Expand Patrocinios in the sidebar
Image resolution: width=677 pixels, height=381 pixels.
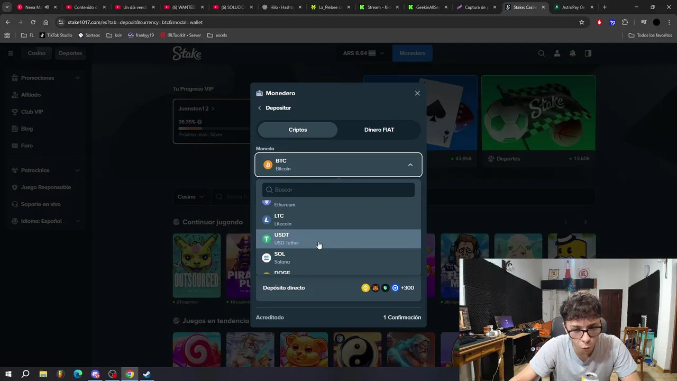pyautogui.click(x=45, y=170)
